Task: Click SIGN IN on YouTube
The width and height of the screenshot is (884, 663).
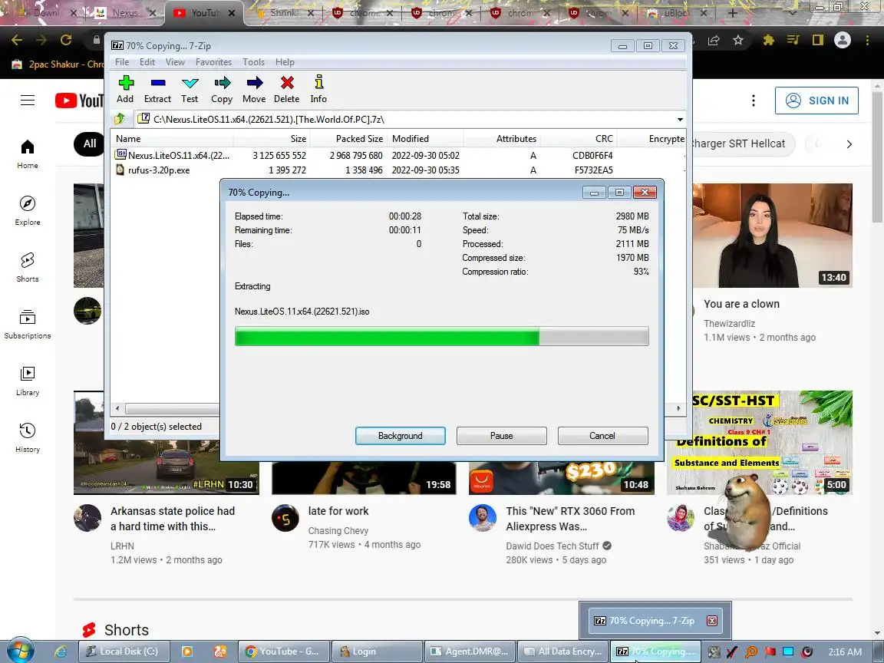Action: click(x=816, y=101)
